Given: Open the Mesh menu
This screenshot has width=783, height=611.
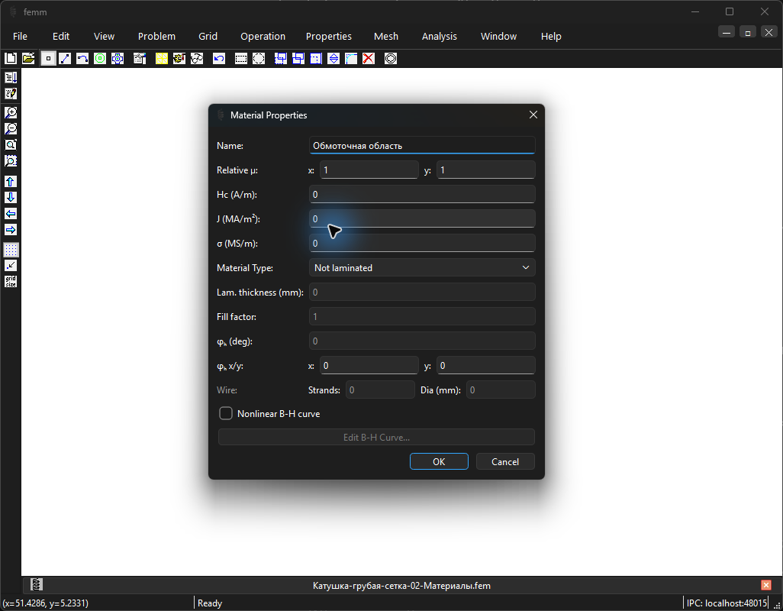Looking at the screenshot, I should (386, 37).
